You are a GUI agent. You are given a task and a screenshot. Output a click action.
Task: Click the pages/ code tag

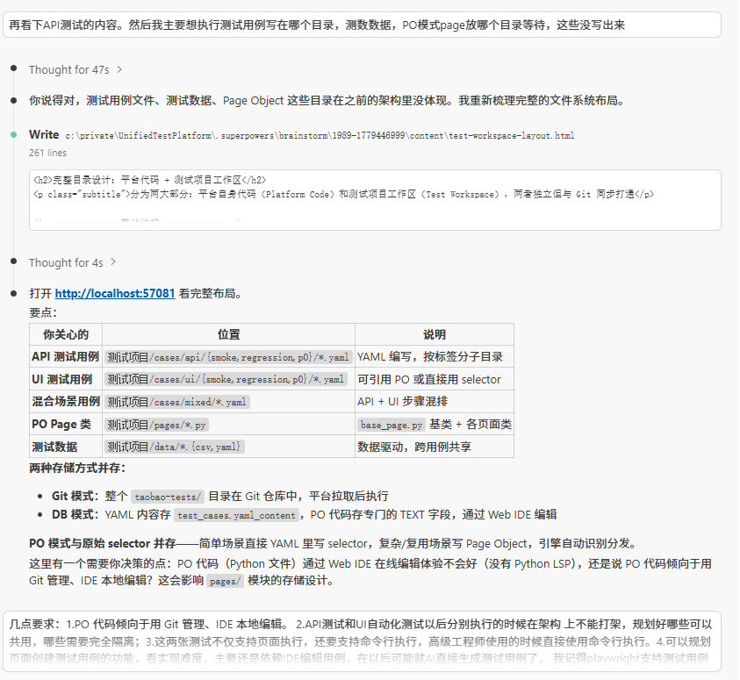(x=225, y=581)
